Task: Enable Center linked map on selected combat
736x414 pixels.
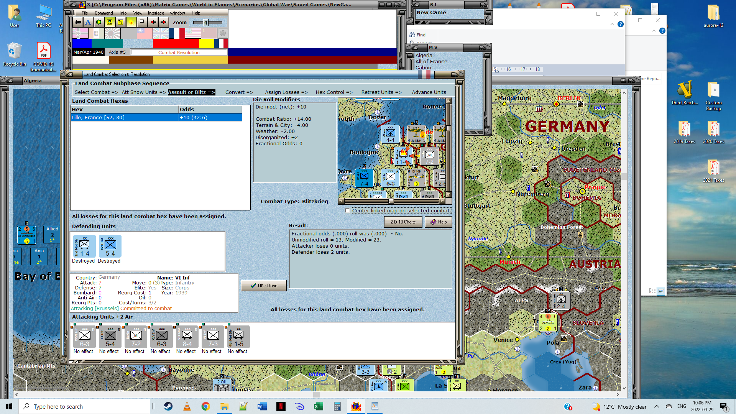Action: [x=347, y=211]
